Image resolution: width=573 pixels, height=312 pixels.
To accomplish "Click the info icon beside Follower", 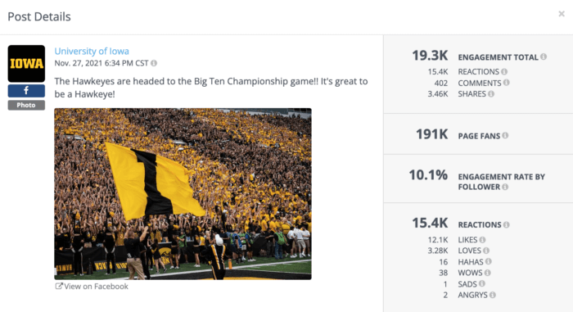I will pos(505,187).
